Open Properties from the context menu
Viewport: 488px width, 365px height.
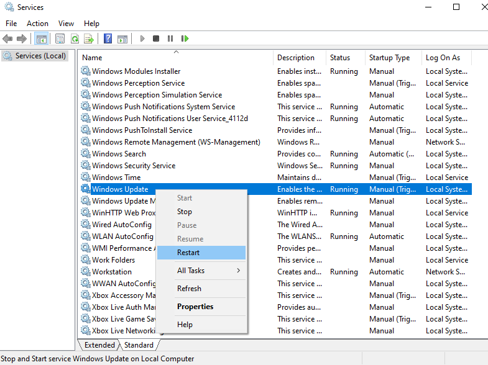click(195, 307)
